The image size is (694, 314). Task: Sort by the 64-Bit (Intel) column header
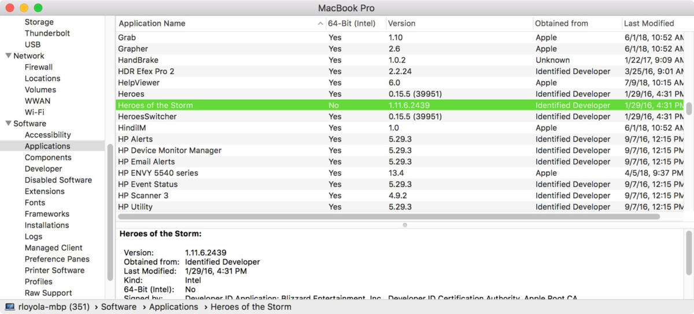pyautogui.click(x=352, y=24)
